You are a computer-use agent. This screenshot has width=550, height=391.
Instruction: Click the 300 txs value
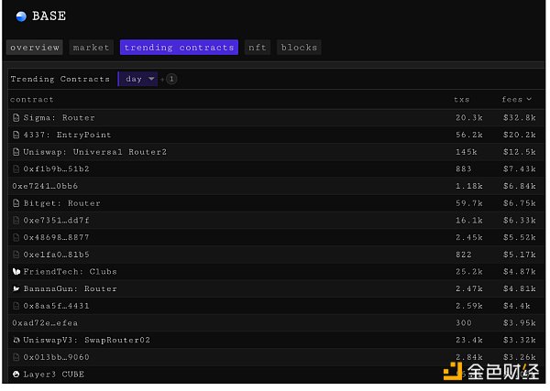(x=463, y=323)
